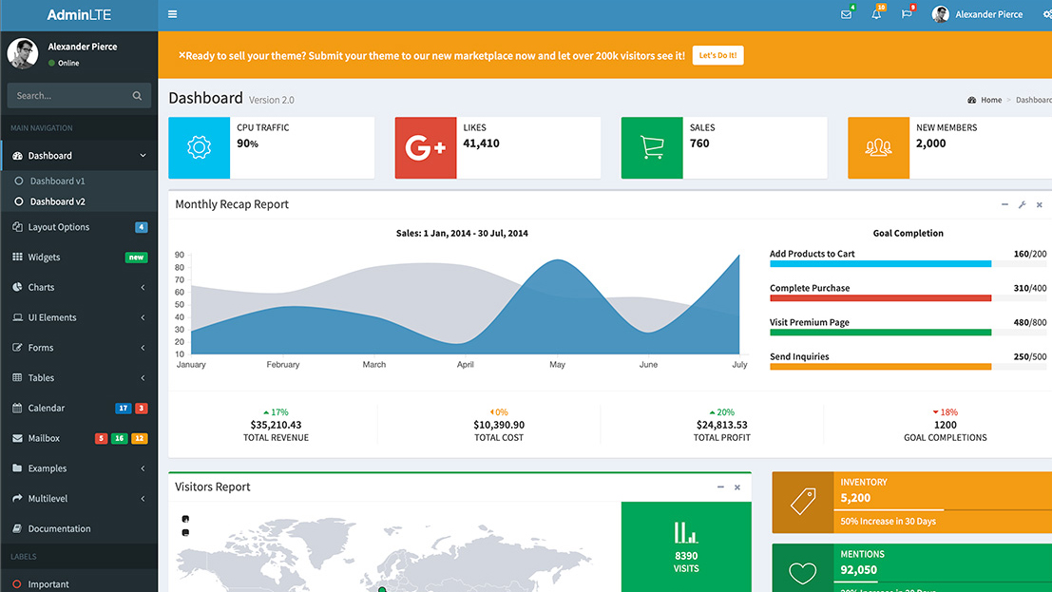Expand the UI Elements sidebar menu
Screen dimensions: 1052x592
79,317
